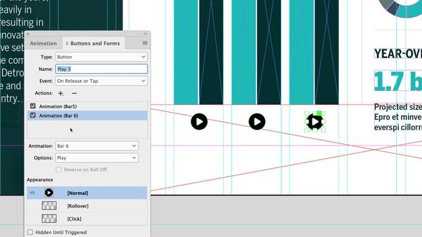The image size is (422, 237).
Task: Click the Click state thumbnail
Action: click(49, 219)
